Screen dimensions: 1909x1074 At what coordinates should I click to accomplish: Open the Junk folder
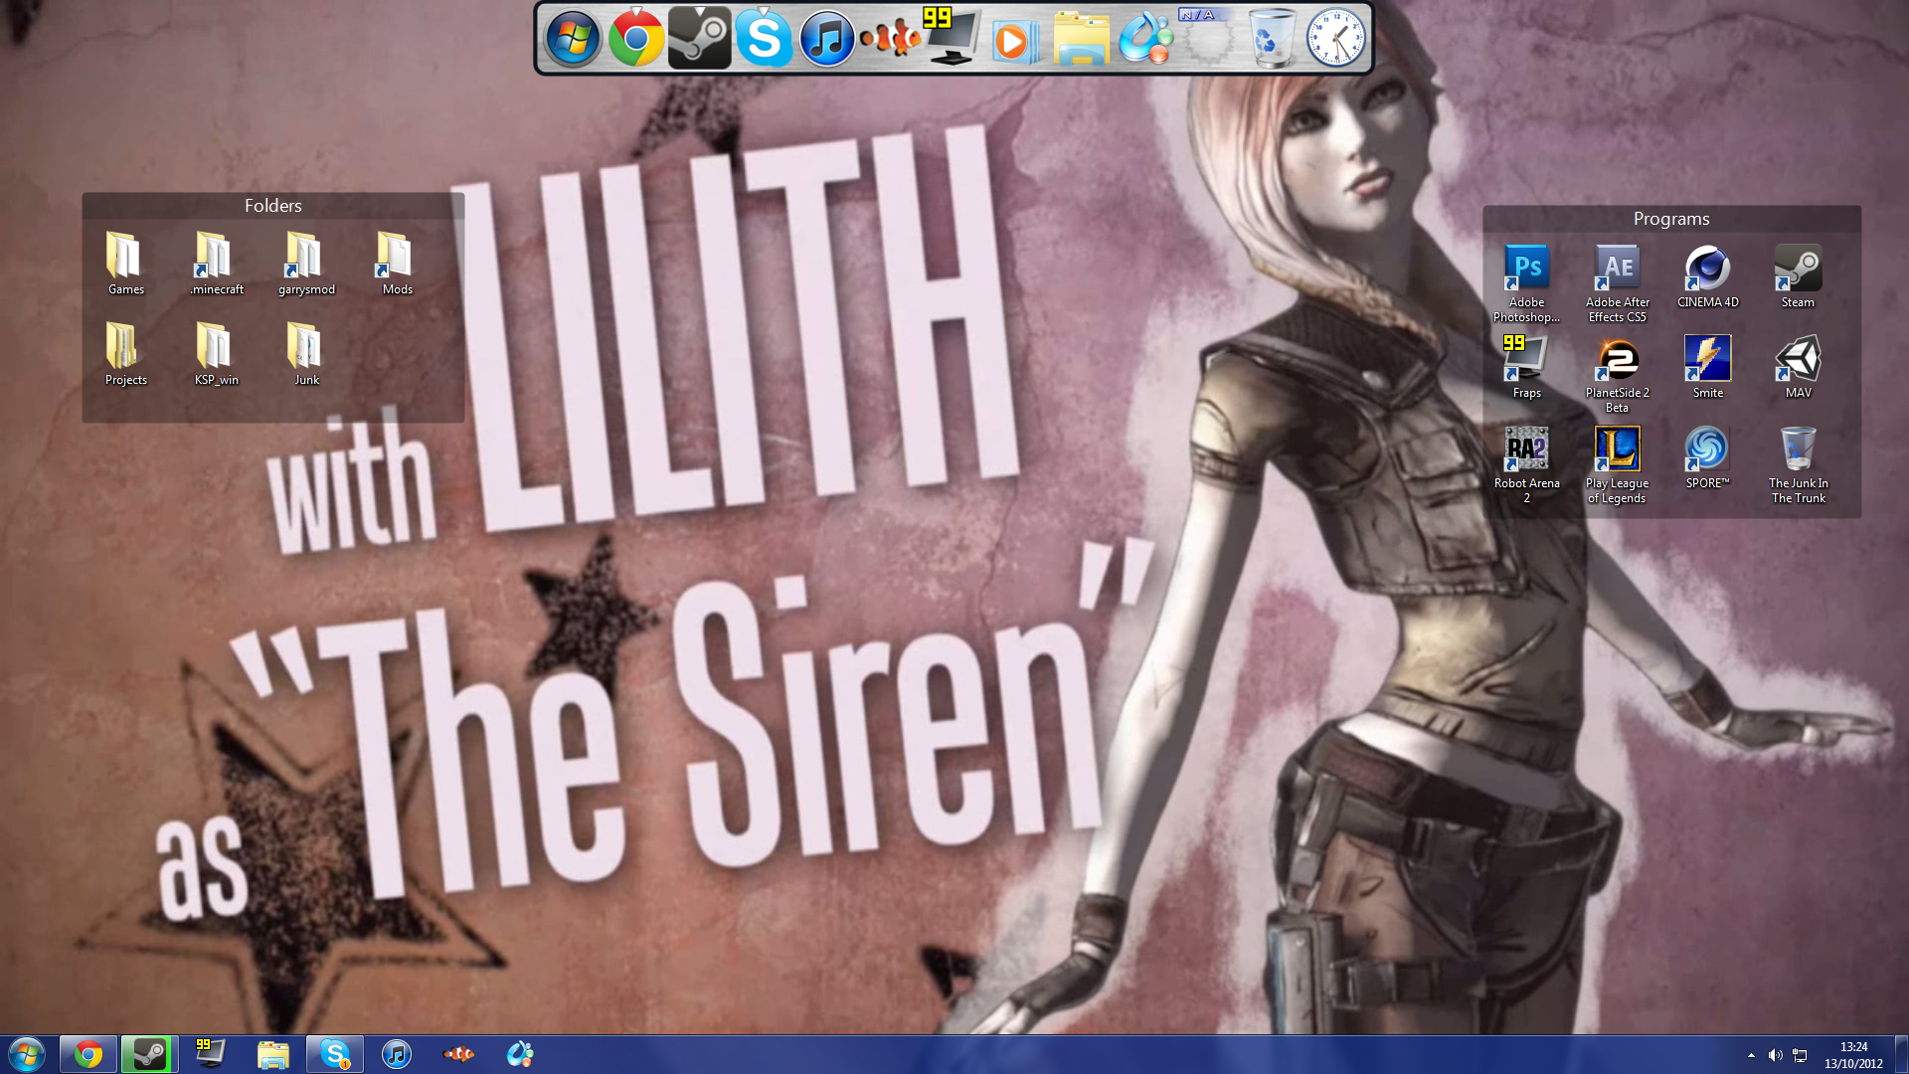click(306, 354)
